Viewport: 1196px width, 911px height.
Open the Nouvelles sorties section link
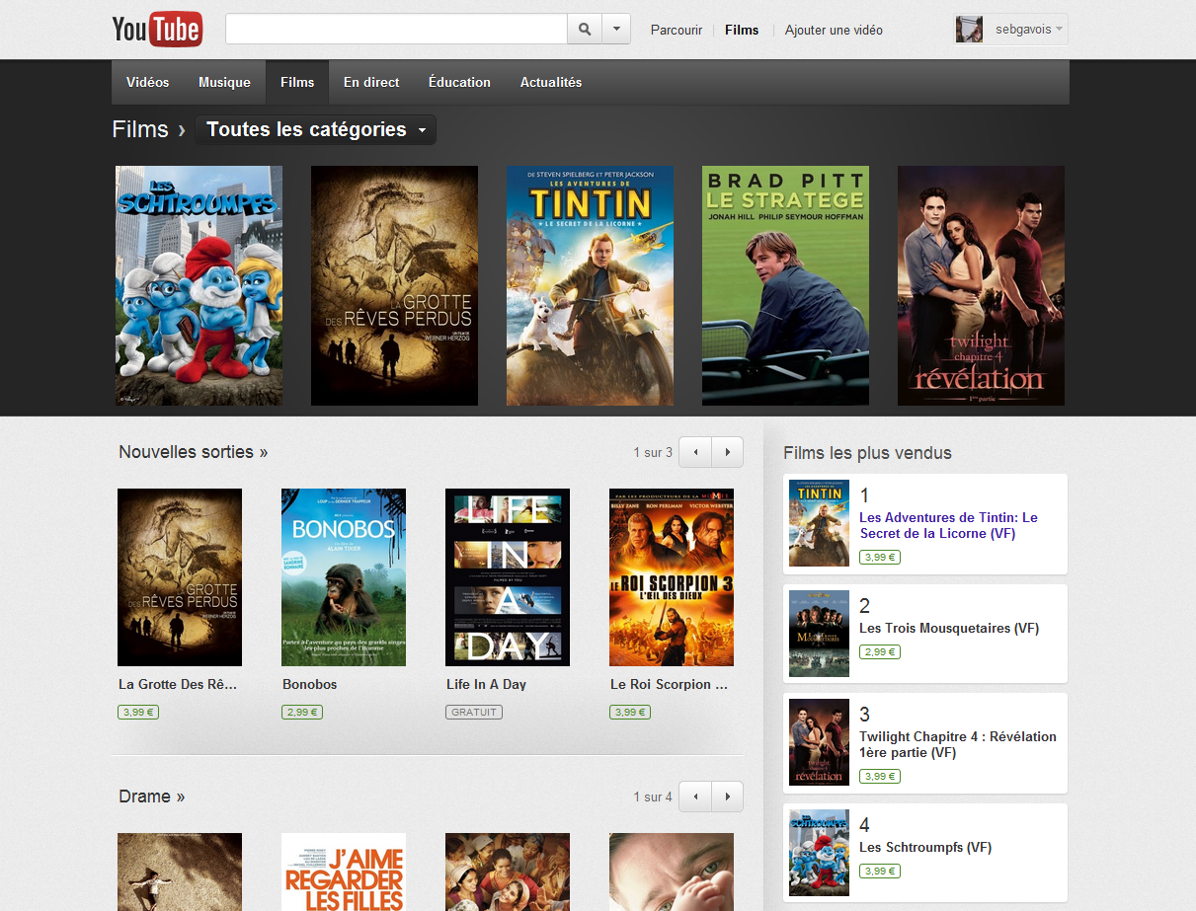pos(194,452)
